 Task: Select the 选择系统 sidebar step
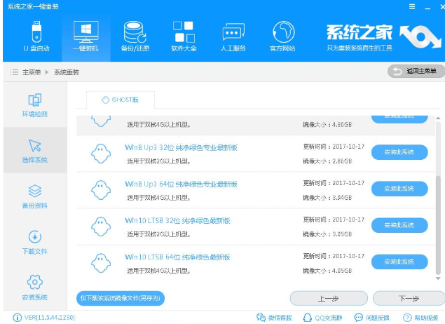pyautogui.click(x=35, y=151)
